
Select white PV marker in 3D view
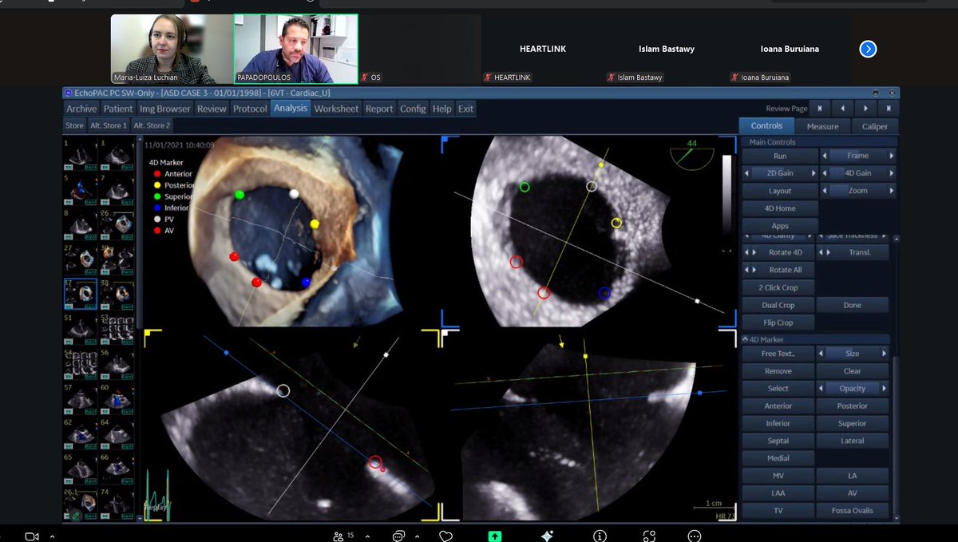pyautogui.click(x=294, y=194)
